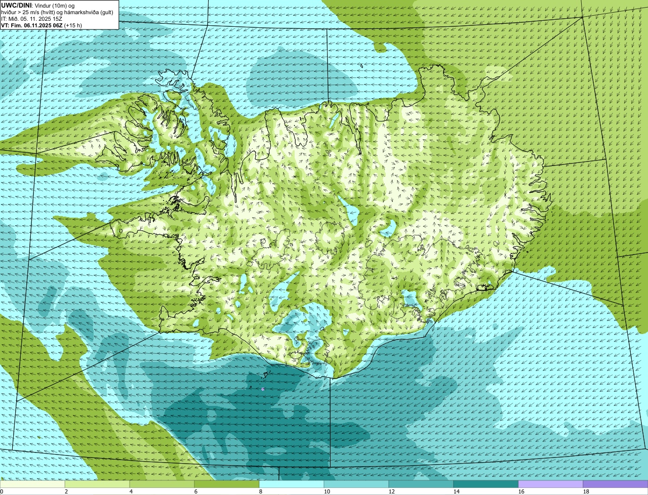
Task: Click the 'UWC/DINI: Vindur (10m) og' title line
Action: tap(38, 5)
